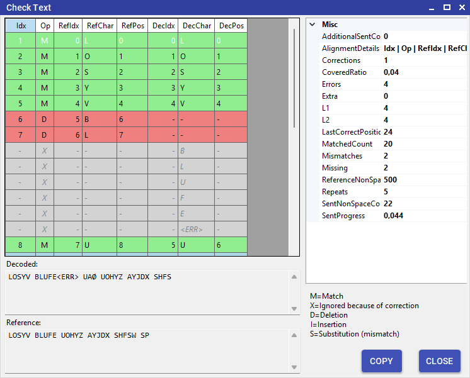
Task: Click the alignment table vertical scrollbar thumb
Action: 294,79
